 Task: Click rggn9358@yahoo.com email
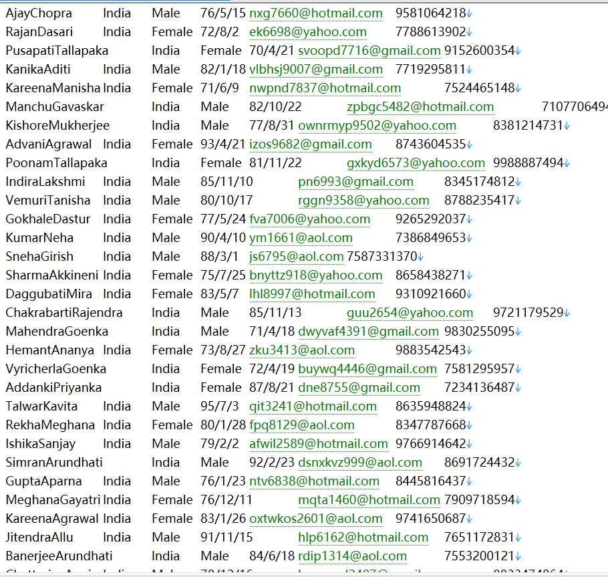point(363,200)
